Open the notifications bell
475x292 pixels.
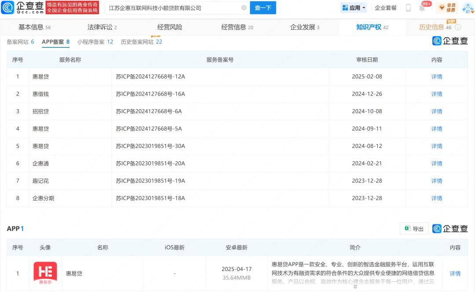click(422, 8)
